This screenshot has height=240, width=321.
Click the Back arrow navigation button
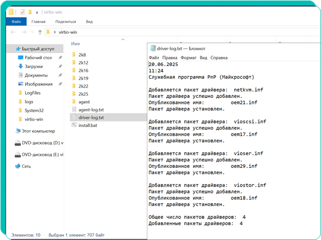point(13,32)
